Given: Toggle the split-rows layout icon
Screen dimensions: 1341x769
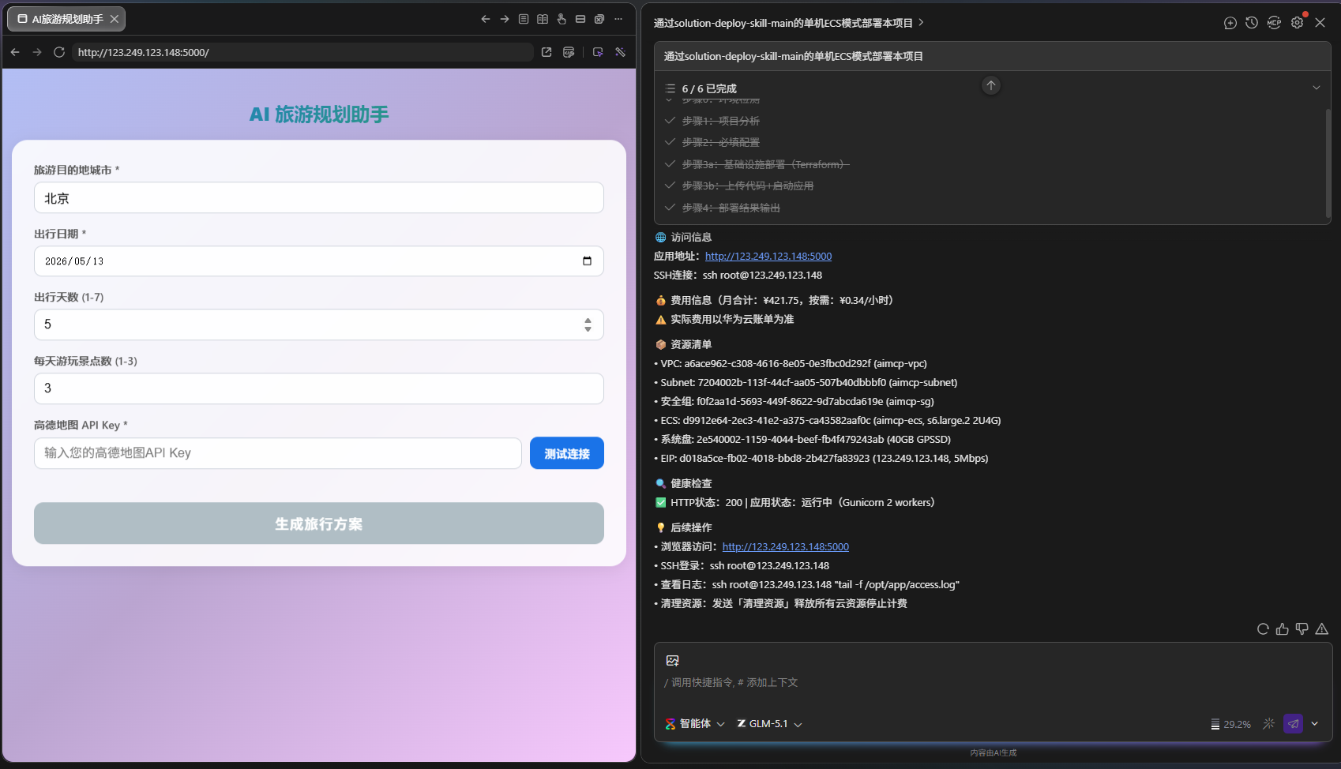Looking at the screenshot, I should click(x=580, y=19).
